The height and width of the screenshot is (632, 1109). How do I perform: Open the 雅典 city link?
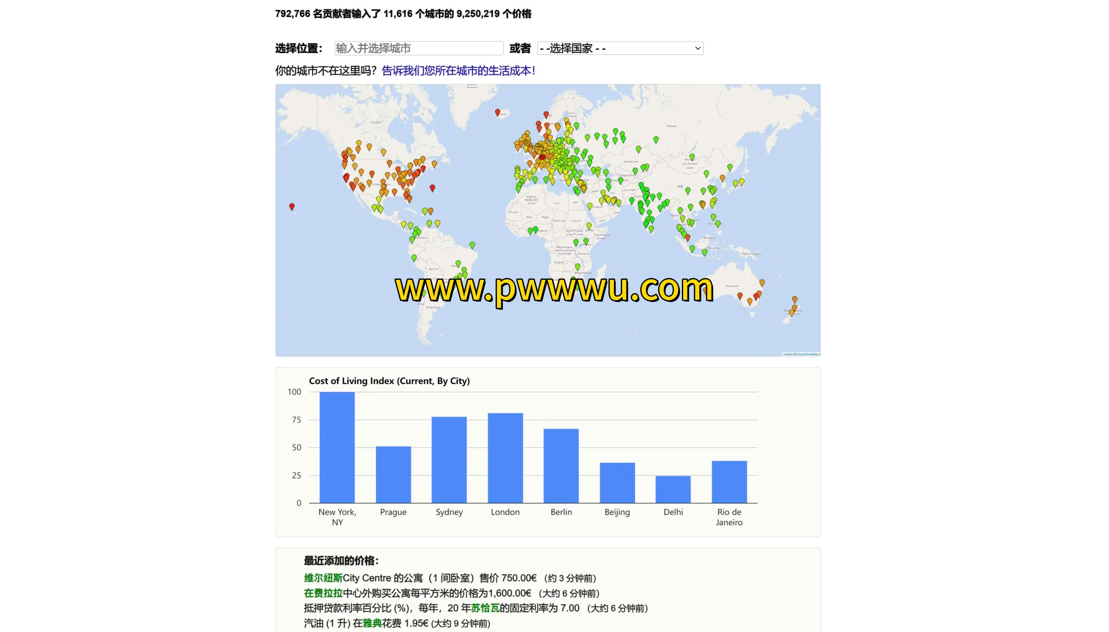(372, 623)
